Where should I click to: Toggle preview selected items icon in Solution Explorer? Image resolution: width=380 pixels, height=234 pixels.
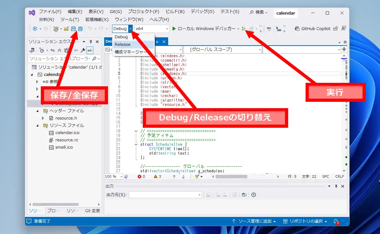tap(90, 50)
